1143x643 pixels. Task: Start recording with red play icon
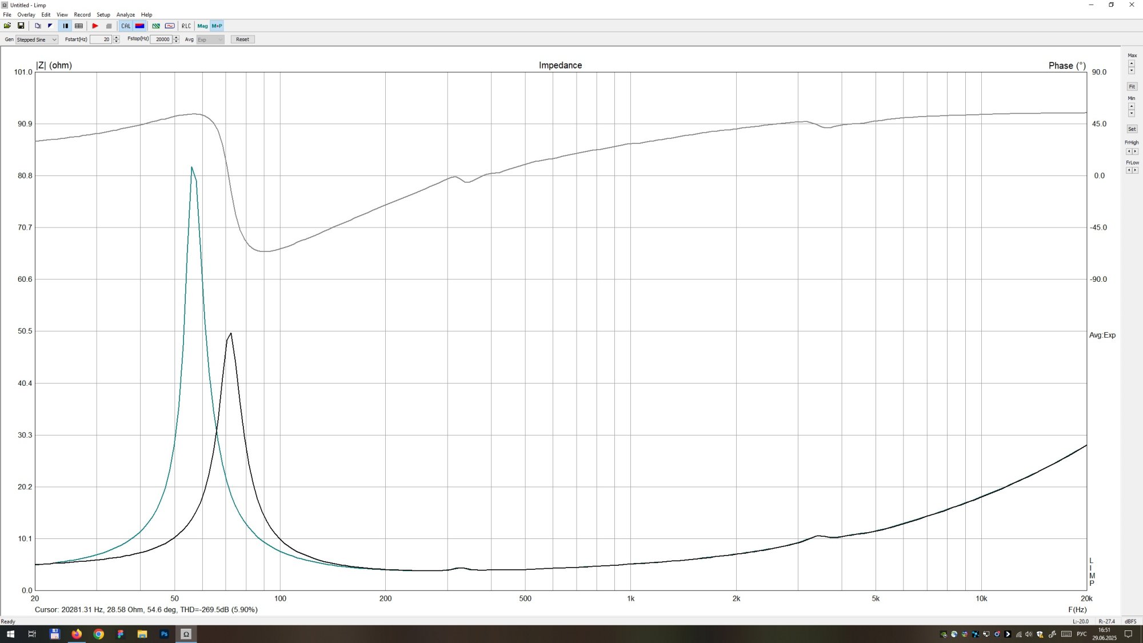(x=95, y=26)
